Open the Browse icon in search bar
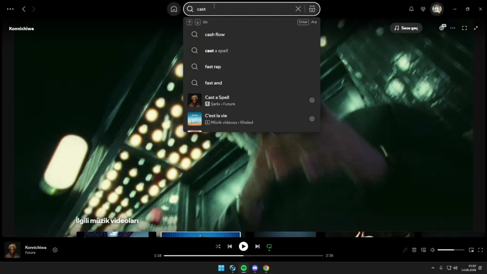This screenshot has width=487, height=274. 312,9
